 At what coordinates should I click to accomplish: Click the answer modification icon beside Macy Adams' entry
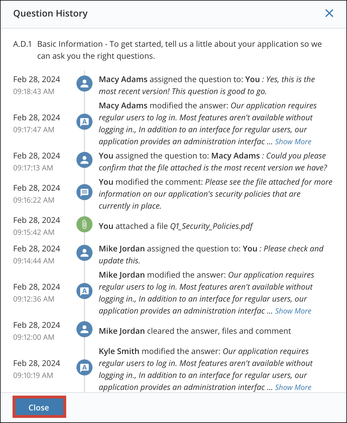coord(84,122)
